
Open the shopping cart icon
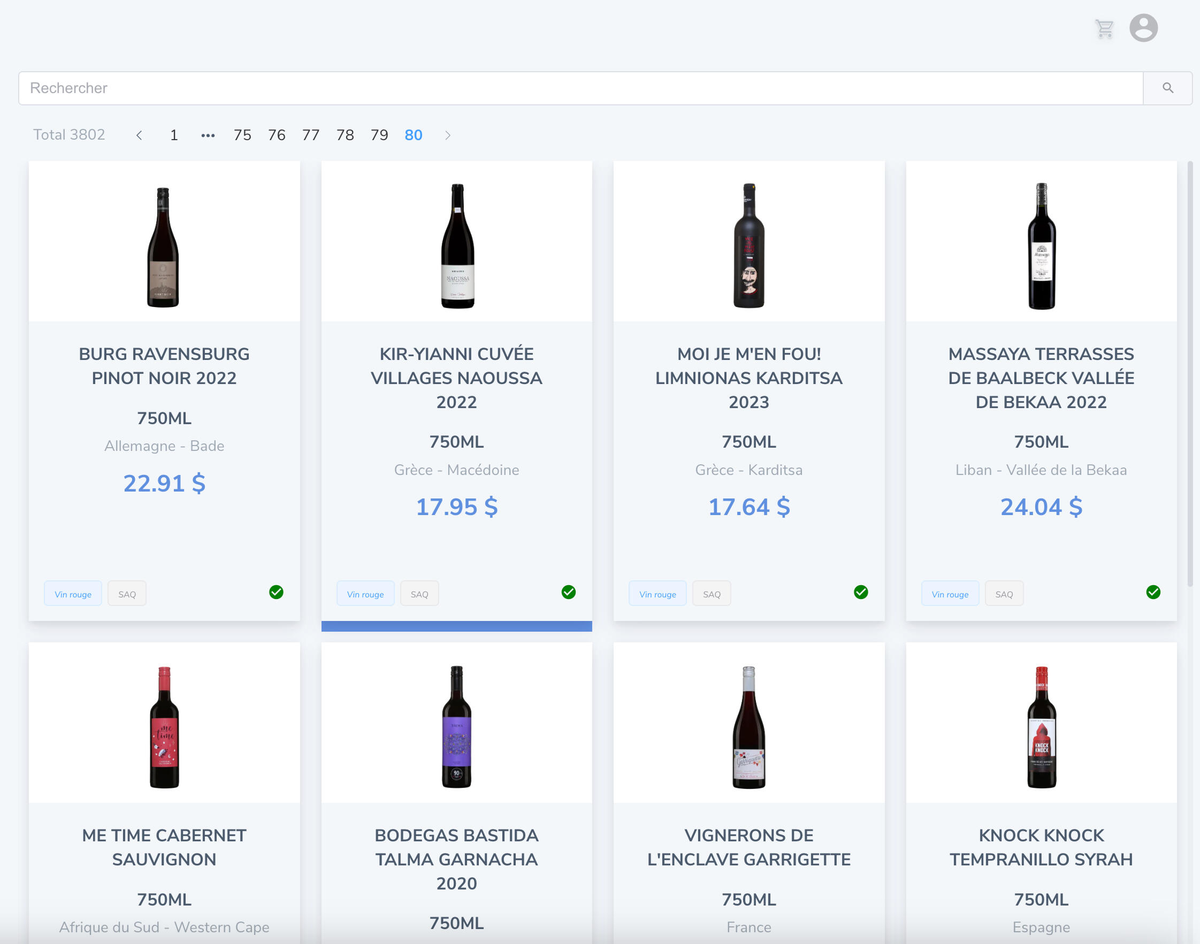tap(1104, 28)
